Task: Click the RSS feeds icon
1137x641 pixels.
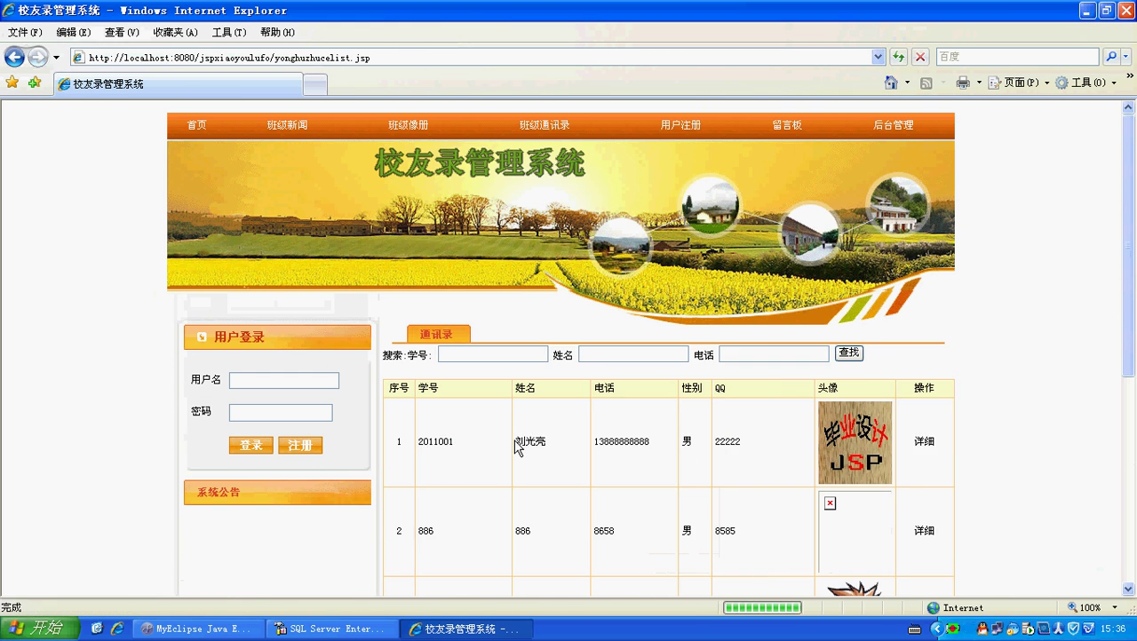Action: [926, 83]
